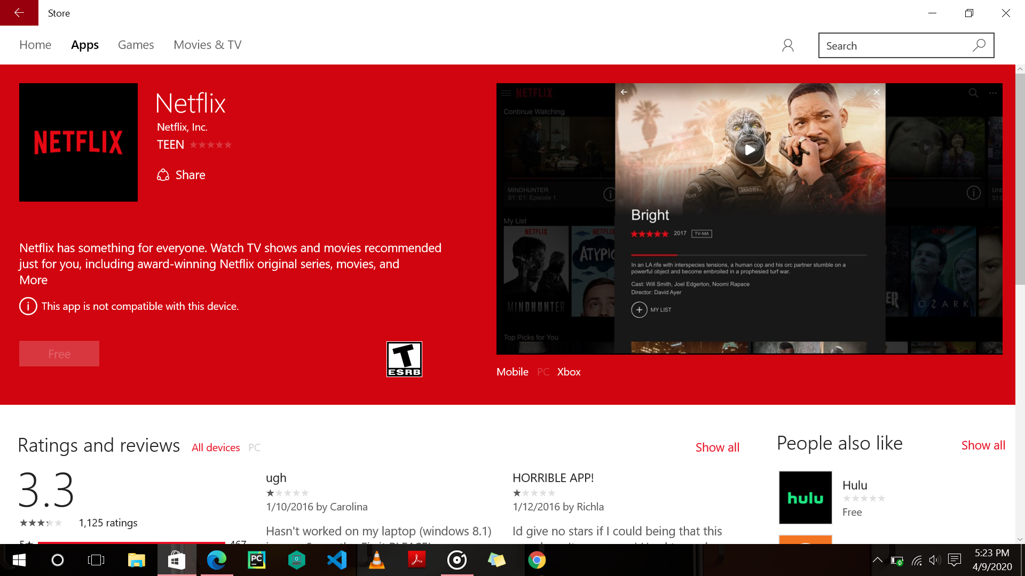Open the Hulu app link

(855, 485)
